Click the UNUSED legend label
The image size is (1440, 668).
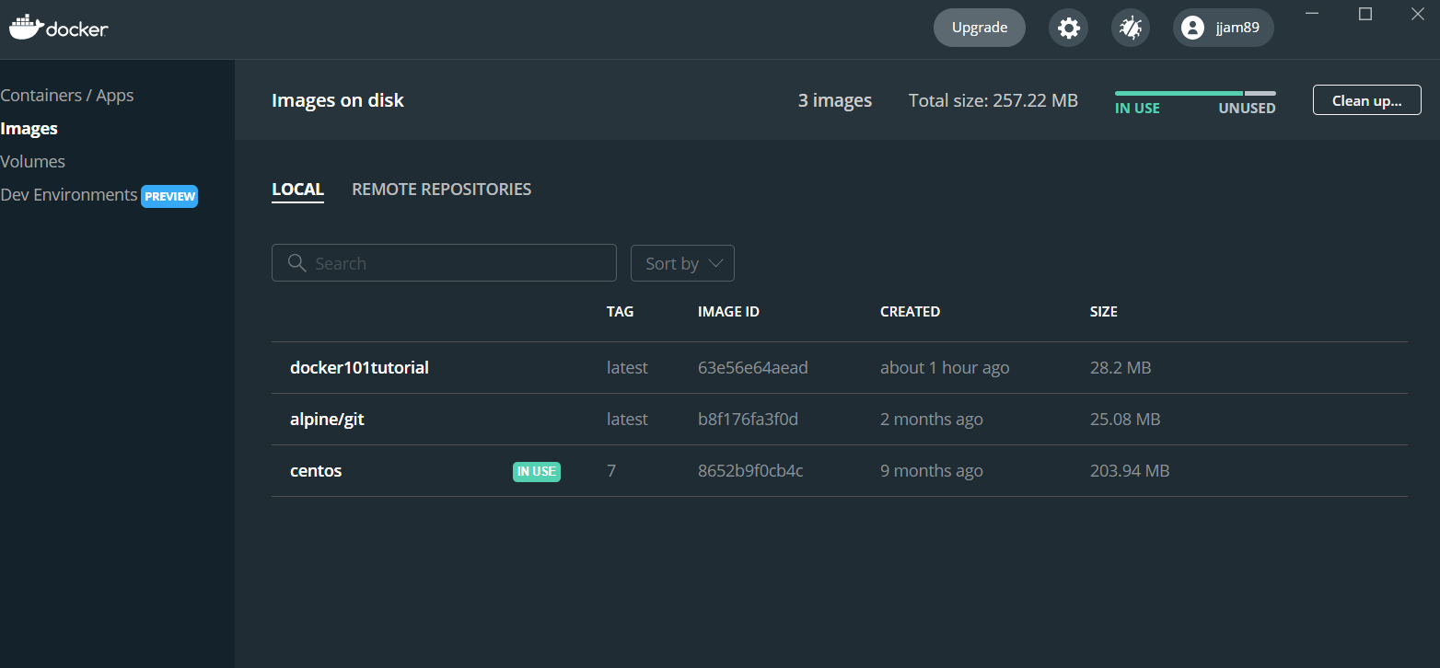coord(1247,109)
